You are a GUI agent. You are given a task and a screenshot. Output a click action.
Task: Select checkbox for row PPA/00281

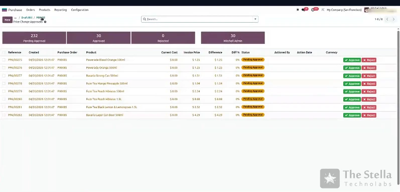pyautogui.click(x=4, y=107)
